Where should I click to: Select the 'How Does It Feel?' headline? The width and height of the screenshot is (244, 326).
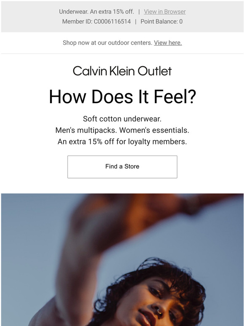pos(122,97)
